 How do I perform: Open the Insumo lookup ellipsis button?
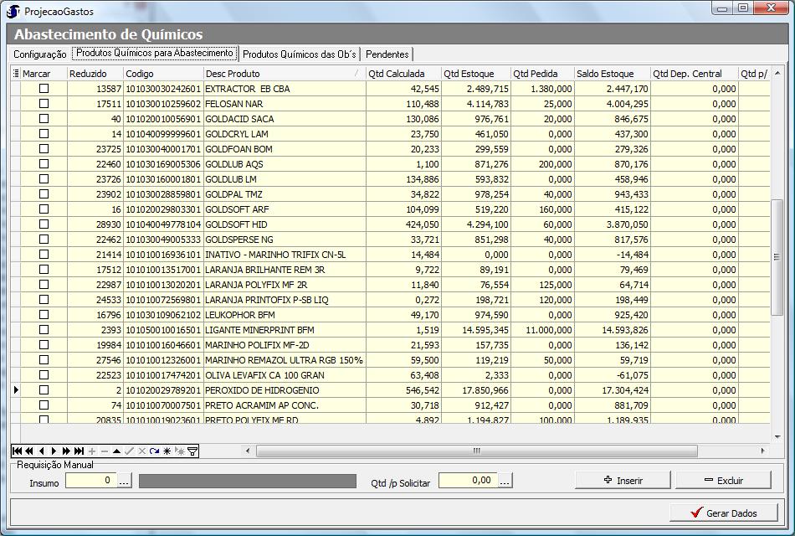pyautogui.click(x=125, y=481)
